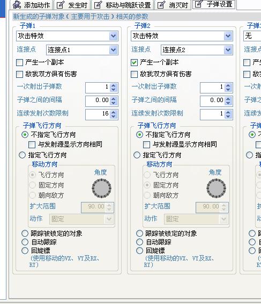Select 不指定飞行方向 for 子弹1
The image size is (261, 304).
click(x=25, y=135)
